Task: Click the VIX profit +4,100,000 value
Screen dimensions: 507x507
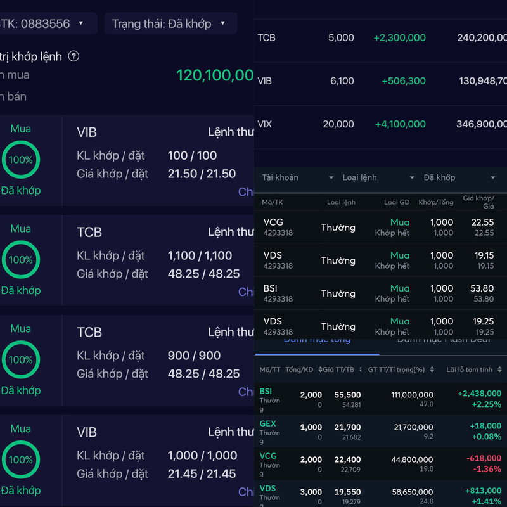Action: [x=400, y=124]
